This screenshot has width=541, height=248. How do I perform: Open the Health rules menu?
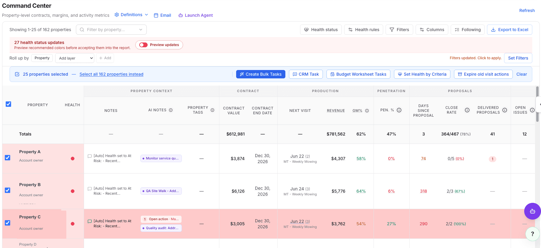364,30
